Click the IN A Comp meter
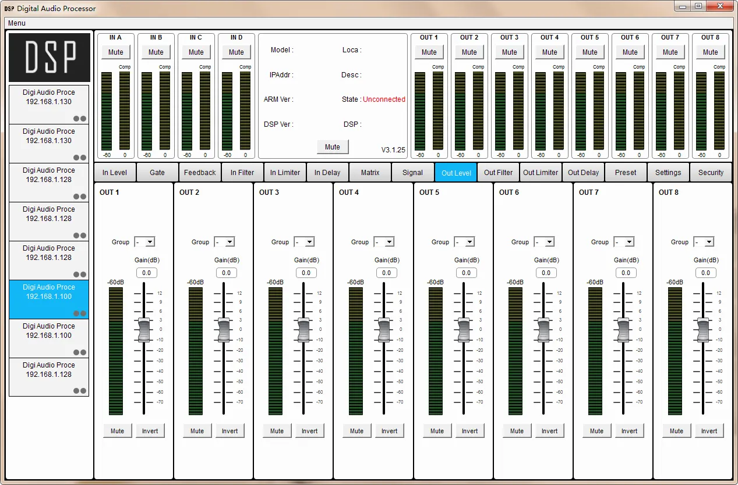 tap(125, 110)
